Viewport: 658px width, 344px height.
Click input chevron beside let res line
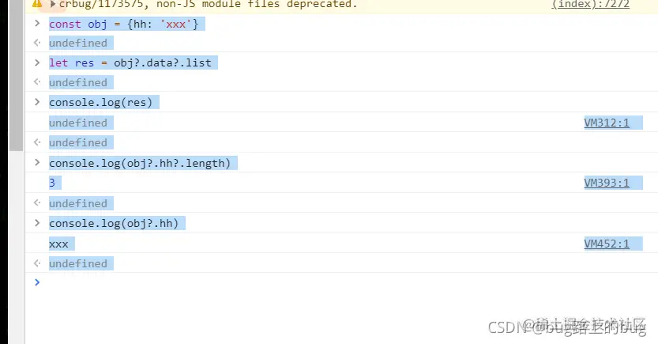[x=37, y=62]
